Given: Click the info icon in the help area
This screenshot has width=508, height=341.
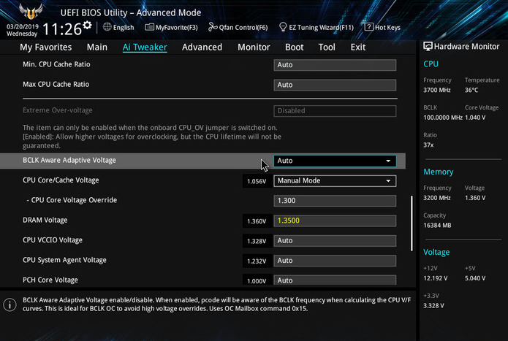Looking at the screenshot, I should (10, 305).
